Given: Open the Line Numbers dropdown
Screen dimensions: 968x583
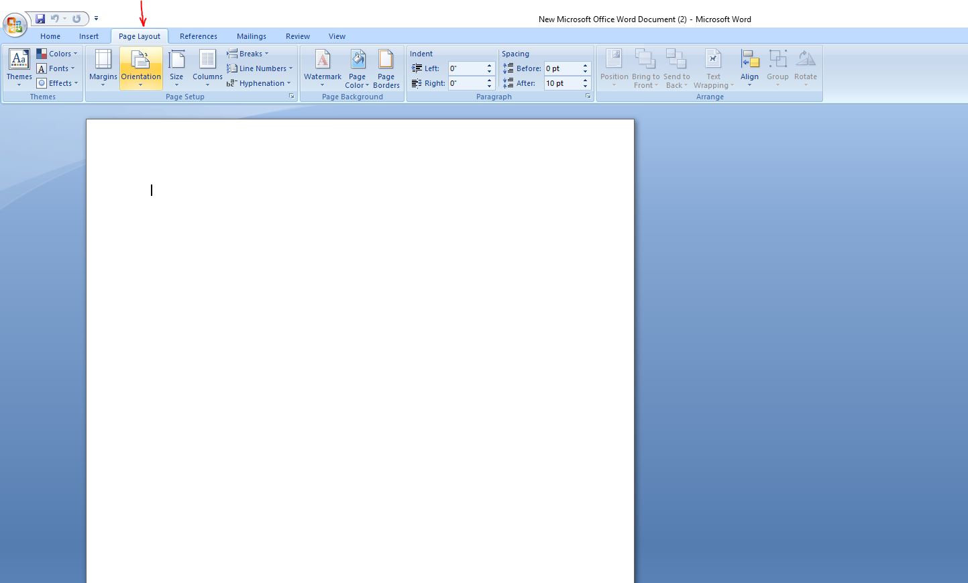Looking at the screenshot, I should (260, 68).
